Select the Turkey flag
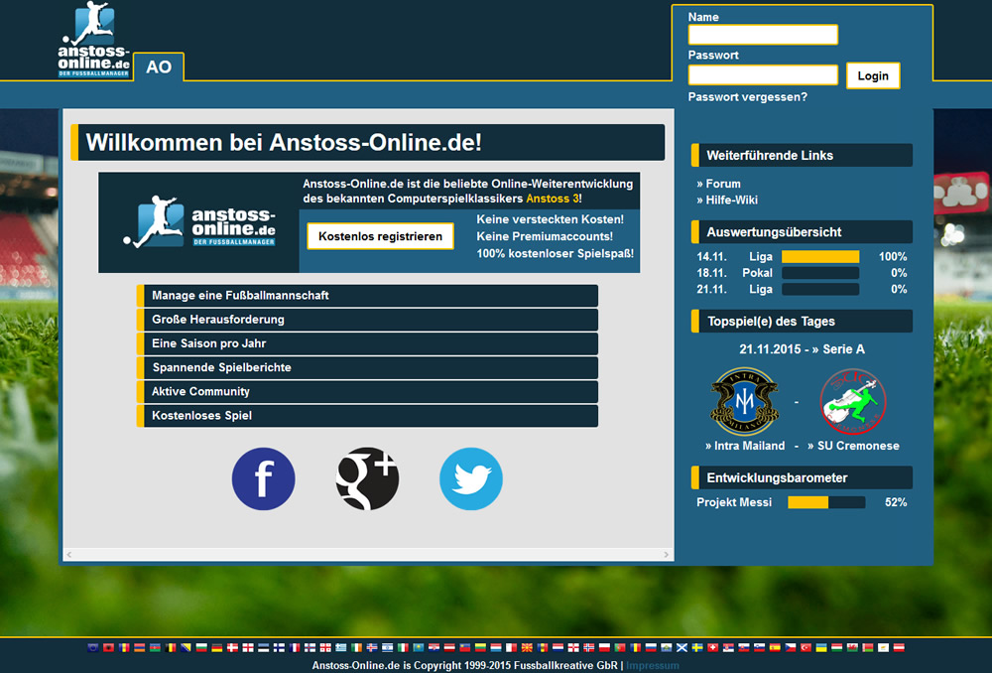This screenshot has width=992, height=673. pos(806,647)
